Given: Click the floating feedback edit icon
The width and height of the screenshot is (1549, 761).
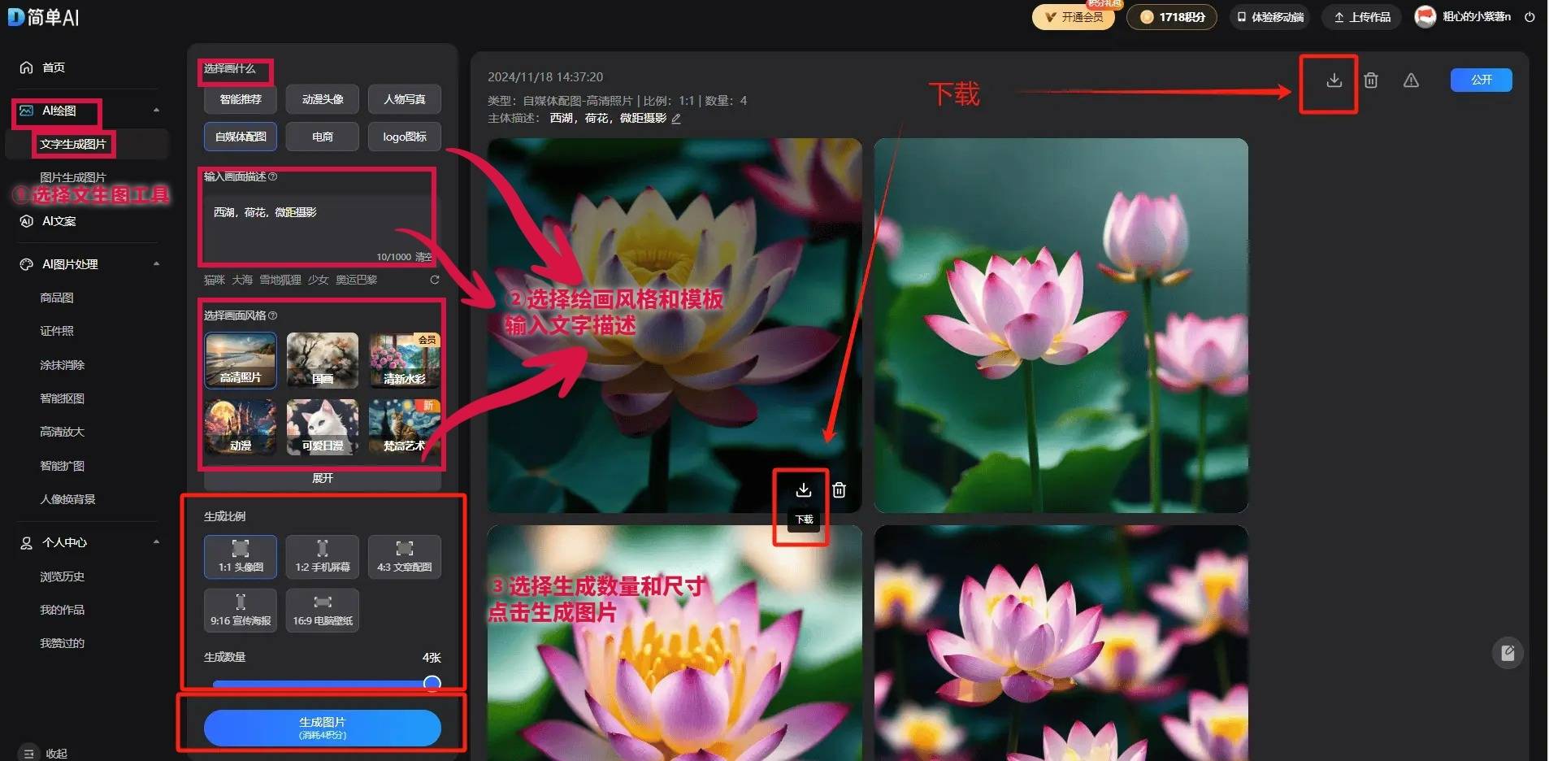Looking at the screenshot, I should pos(1508,653).
